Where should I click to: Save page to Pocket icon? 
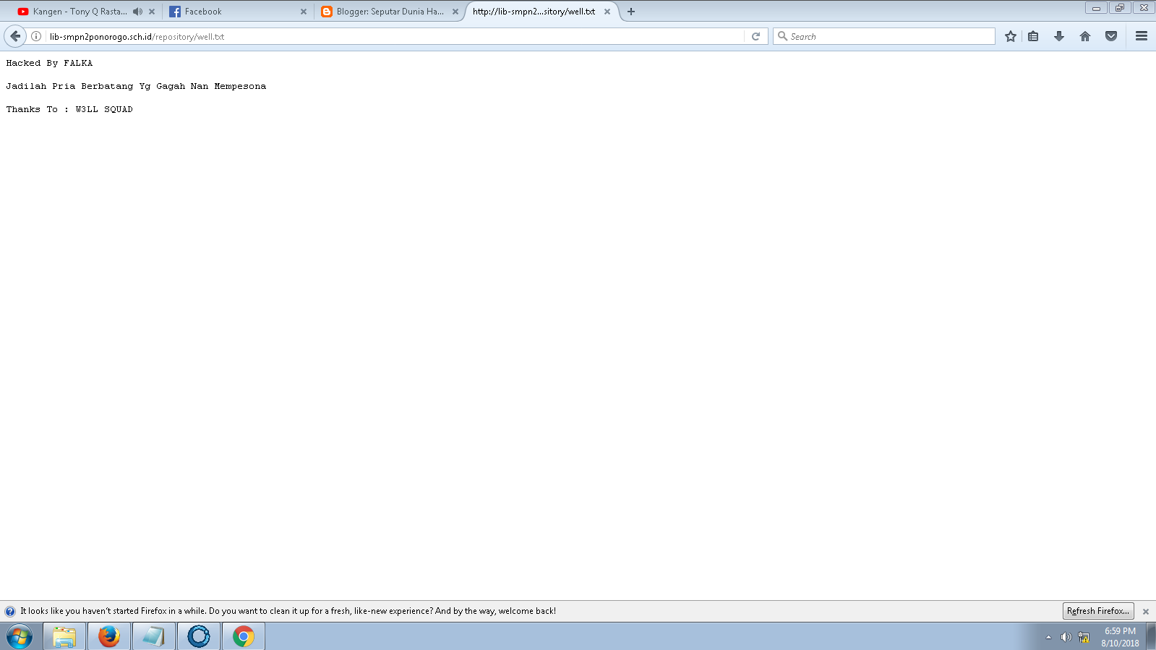click(x=1111, y=36)
